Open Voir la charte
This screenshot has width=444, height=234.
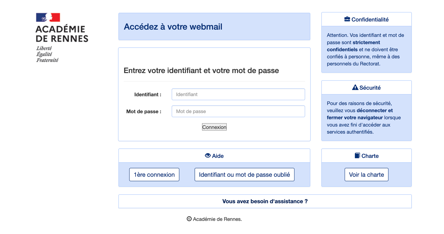(366, 174)
